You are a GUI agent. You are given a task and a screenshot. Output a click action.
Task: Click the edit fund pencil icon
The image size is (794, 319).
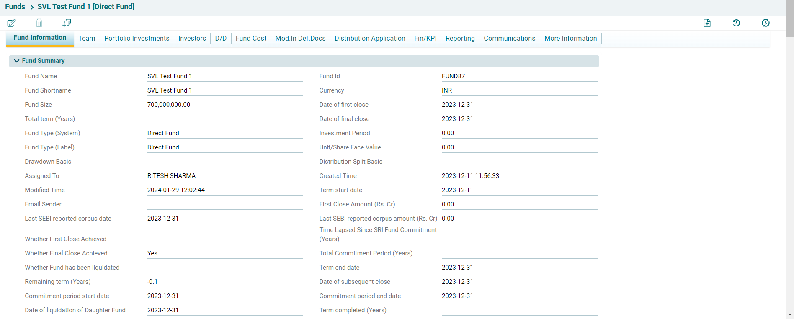point(12,23)
